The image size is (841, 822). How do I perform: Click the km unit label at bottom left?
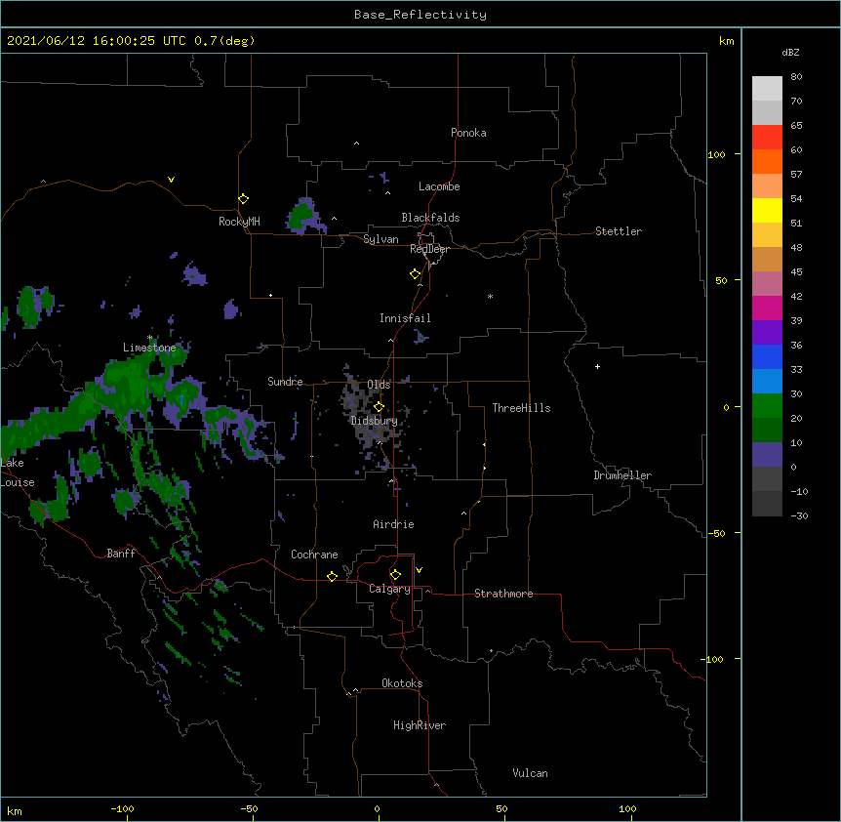pyautogui.click(x=15, y=810)
